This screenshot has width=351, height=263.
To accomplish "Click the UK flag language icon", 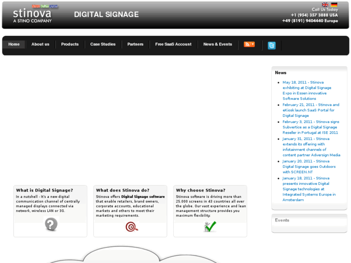I will pyautogui.click(x=325, y=4).
